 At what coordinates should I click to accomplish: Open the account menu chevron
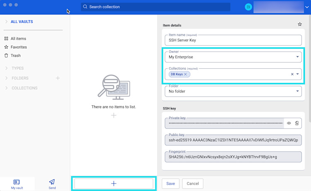306,7
